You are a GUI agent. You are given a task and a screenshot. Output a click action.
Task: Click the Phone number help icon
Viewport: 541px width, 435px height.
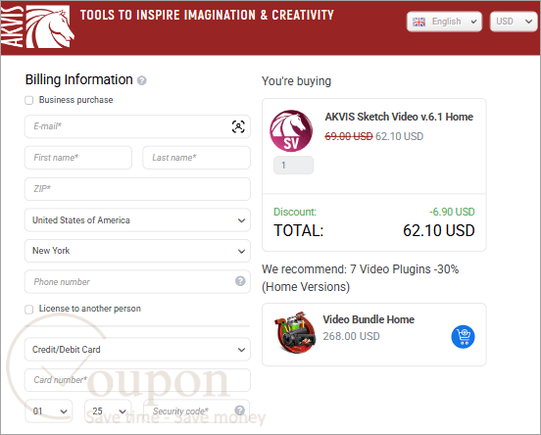[x=240, y=281]
